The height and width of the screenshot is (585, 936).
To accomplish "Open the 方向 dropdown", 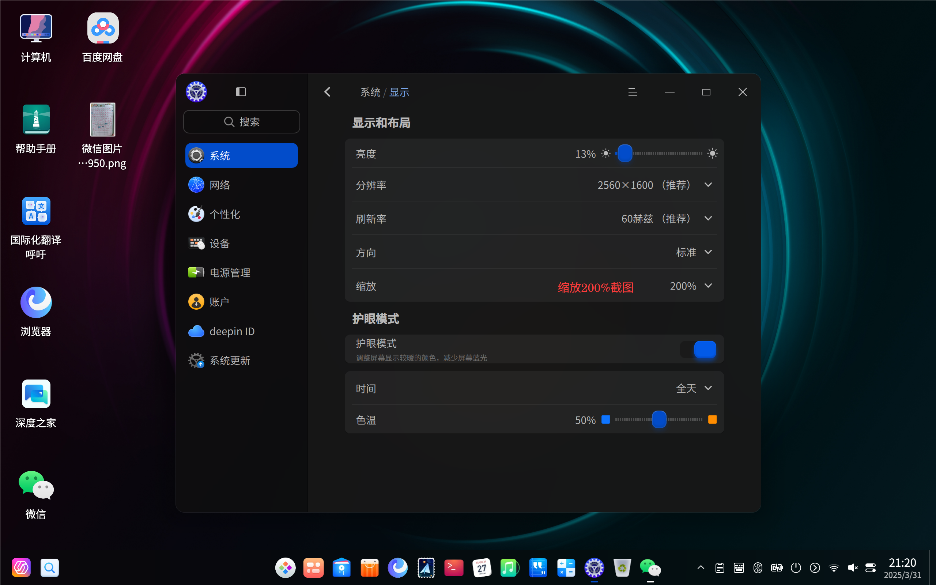I will coord(694,252).
